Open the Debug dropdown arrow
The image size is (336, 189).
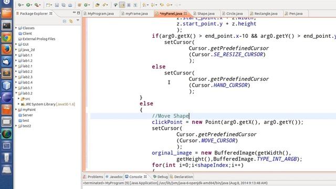(x=23, y=5)
